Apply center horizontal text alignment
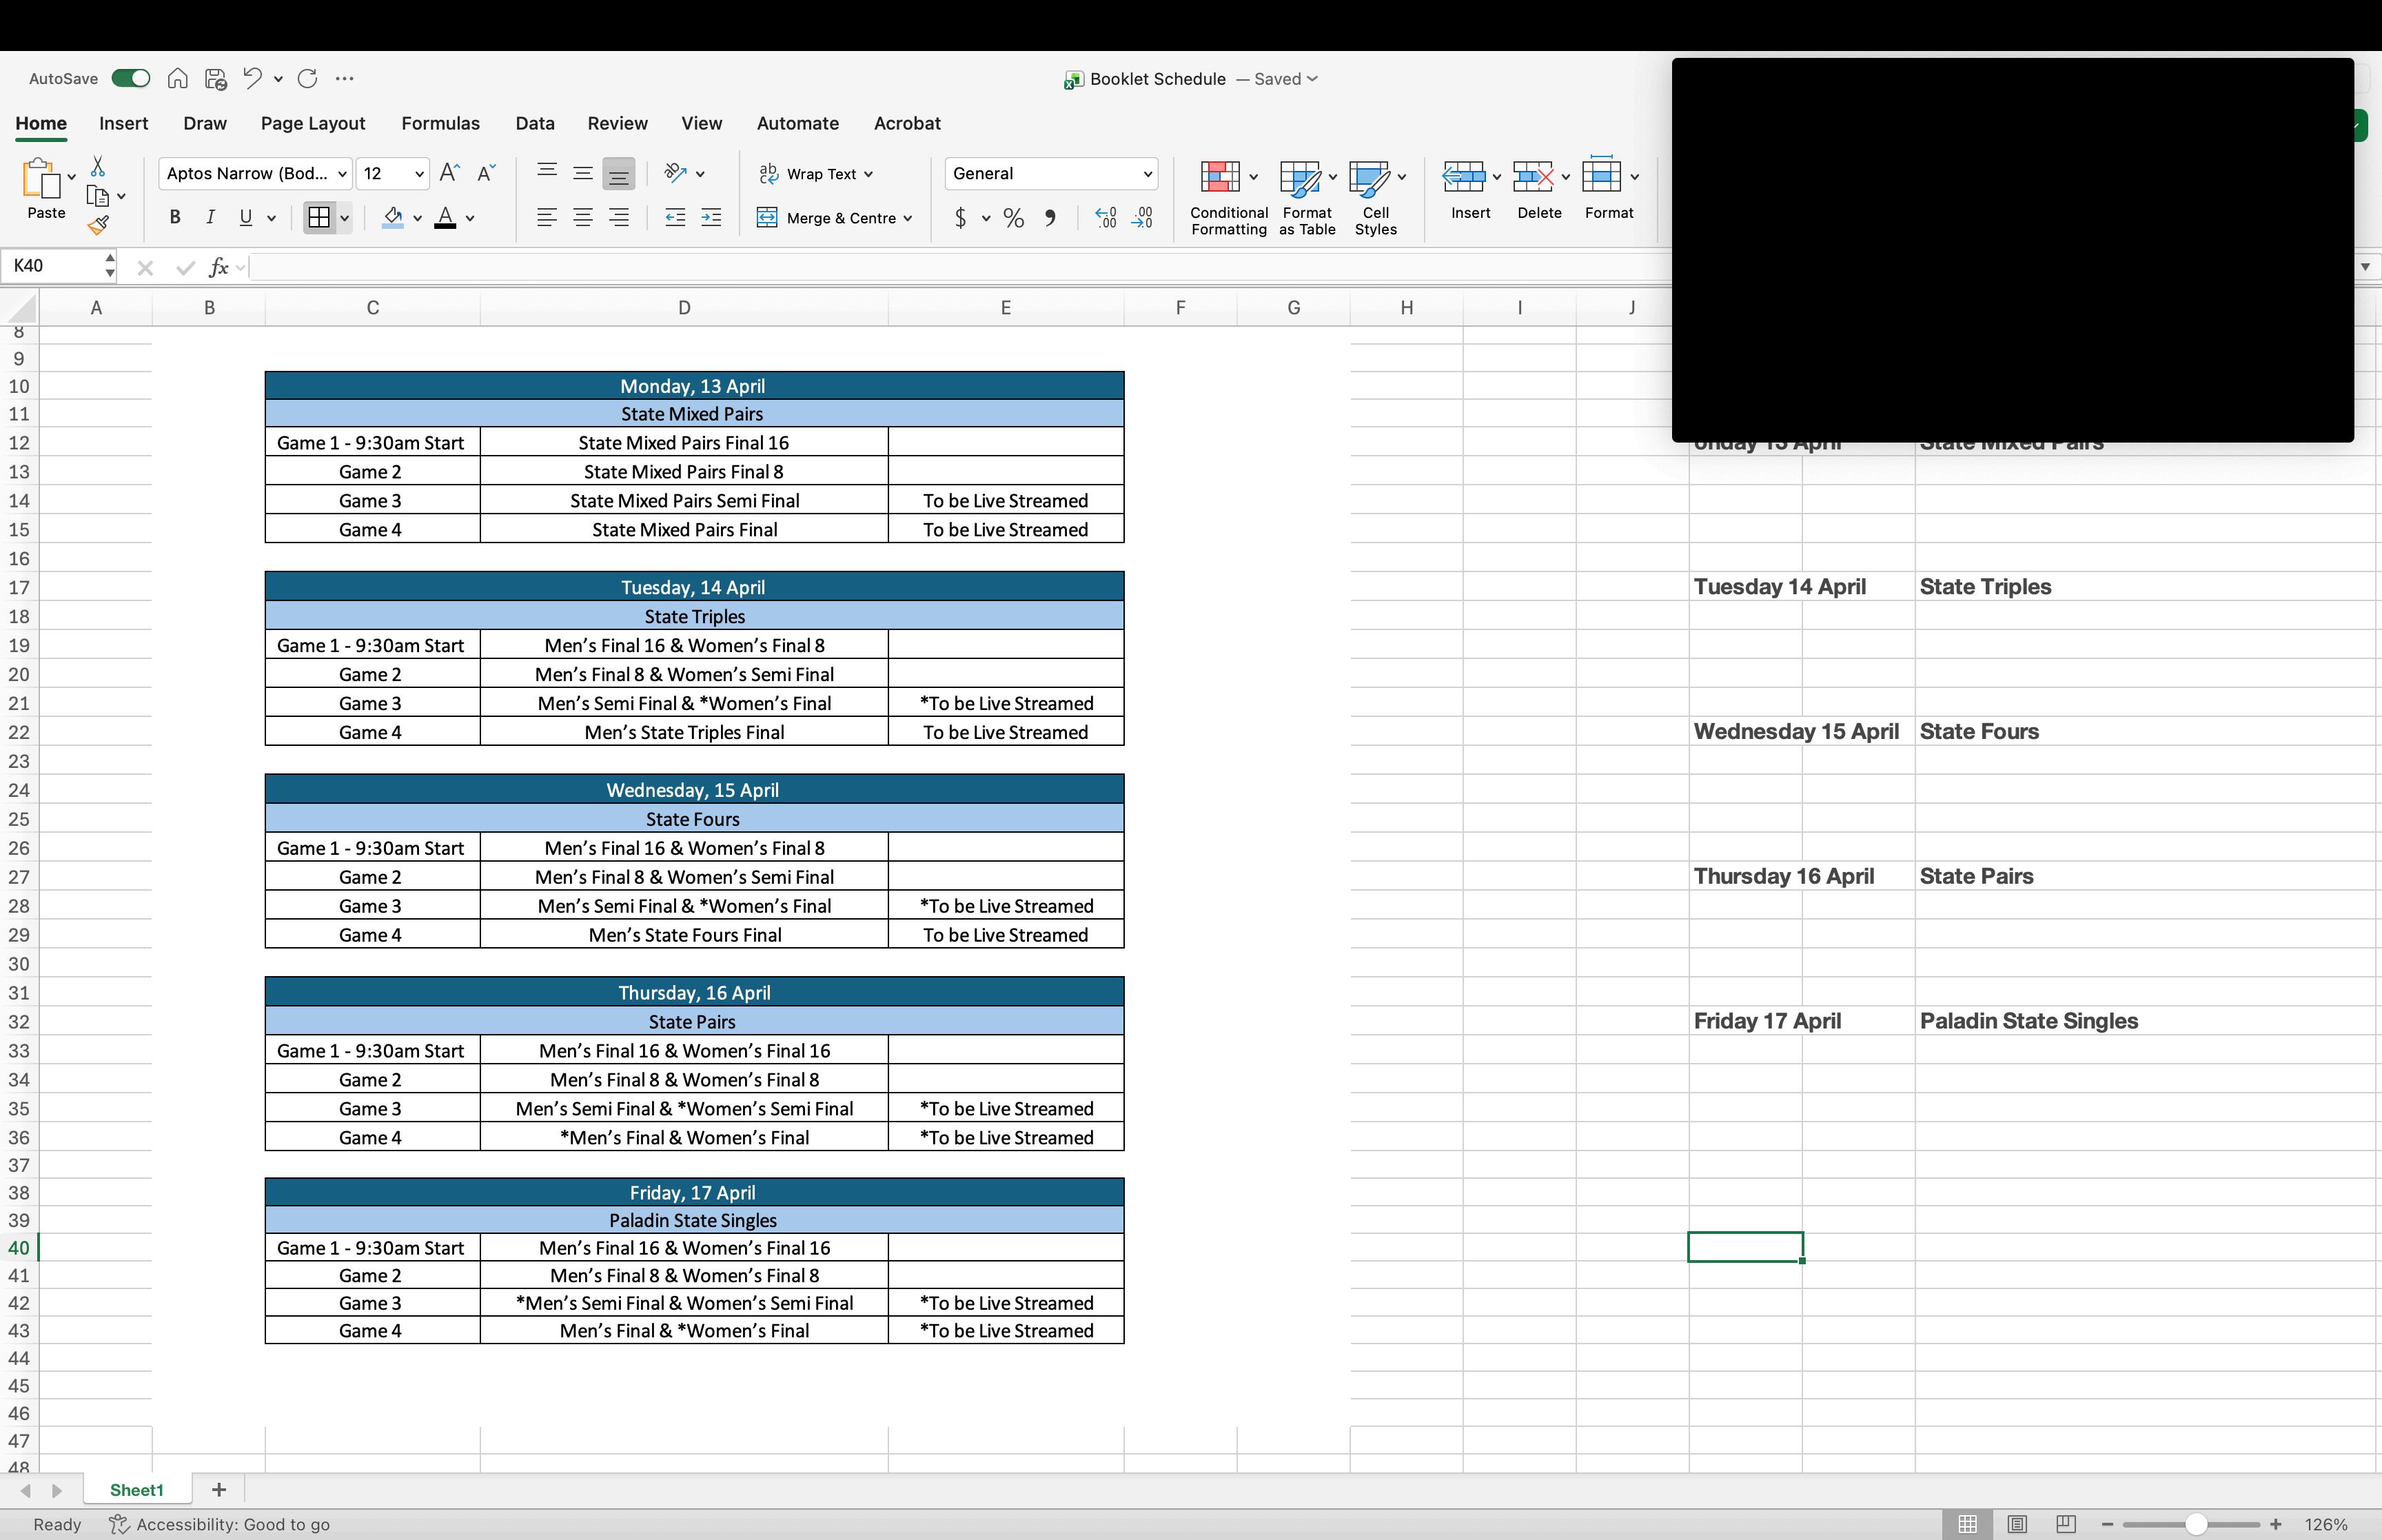Viewport: 2382px width, 1540px height. click(583, 217)
